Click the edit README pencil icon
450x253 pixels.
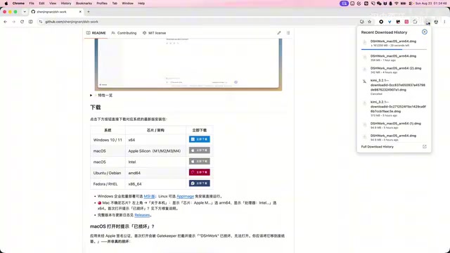click(279, 33)
